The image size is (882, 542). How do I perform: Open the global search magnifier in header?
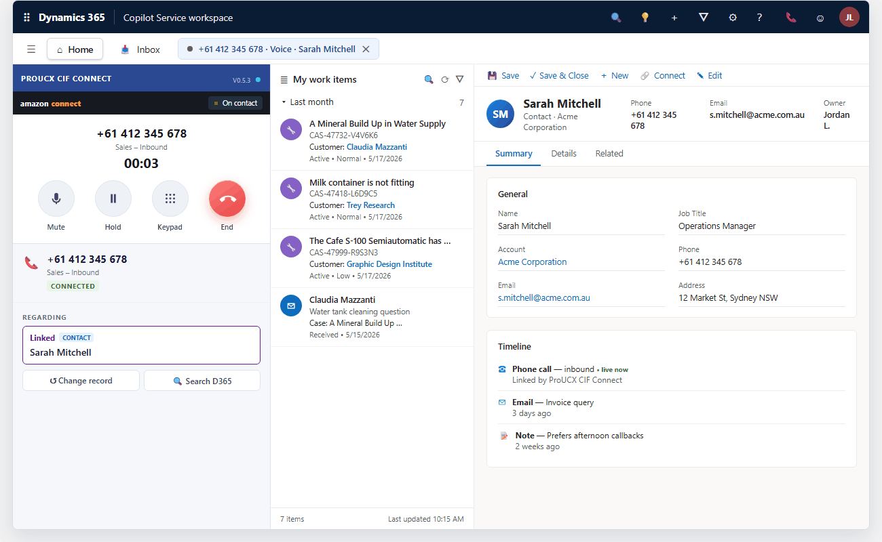tap(616, 18)
